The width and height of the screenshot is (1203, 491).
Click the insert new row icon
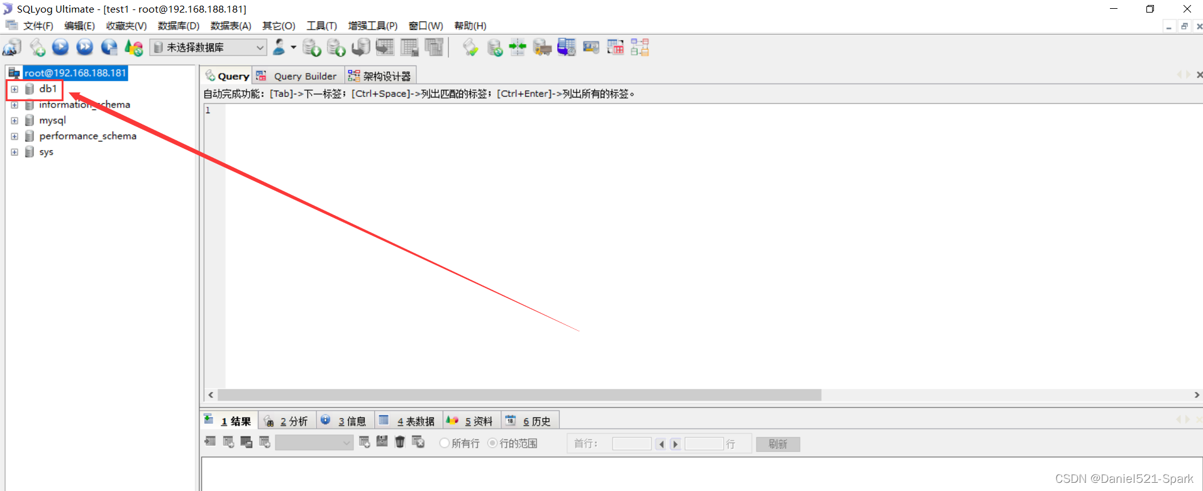coord(364,442)
